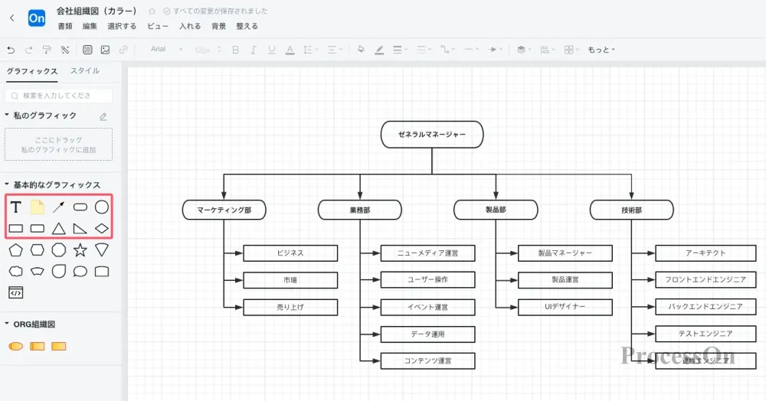Select the right triangle shape
The image size is (766, 401).
click(x=80, y=228)
